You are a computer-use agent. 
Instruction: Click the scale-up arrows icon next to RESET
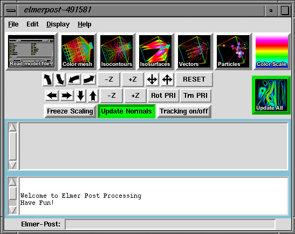pos(167,79)
